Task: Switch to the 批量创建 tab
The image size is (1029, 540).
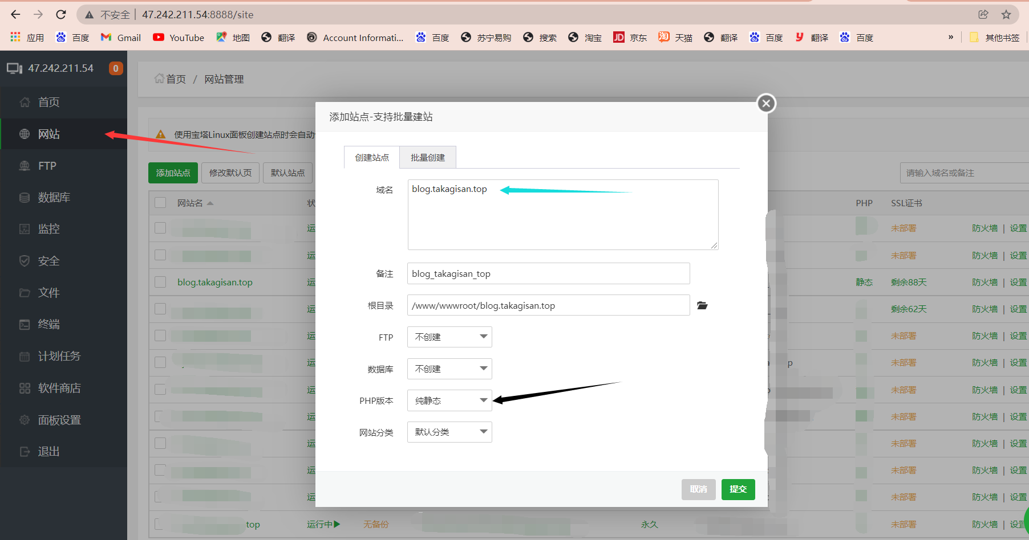Action: click(428, 157)
